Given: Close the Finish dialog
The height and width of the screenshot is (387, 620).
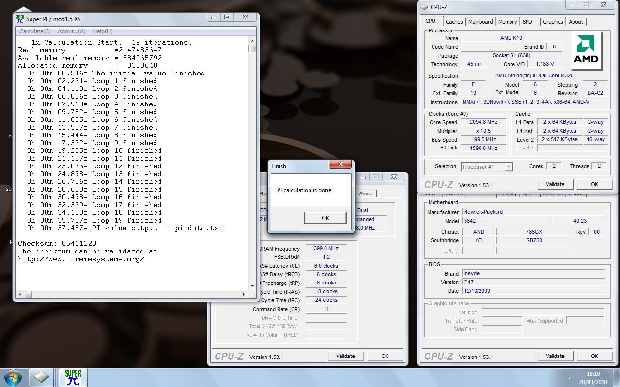Looking at the screenshot, I should [340, 164].
